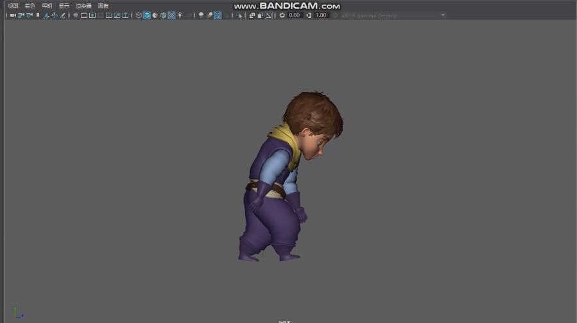577x323 pixels.
Task: Toggle the Safe Title overlay
Action: coord(126,15)
